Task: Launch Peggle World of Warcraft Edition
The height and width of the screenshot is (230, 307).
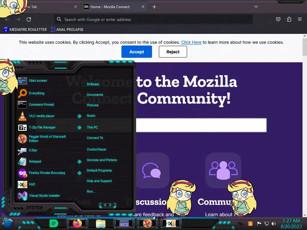Action: [x=42, y=139]
